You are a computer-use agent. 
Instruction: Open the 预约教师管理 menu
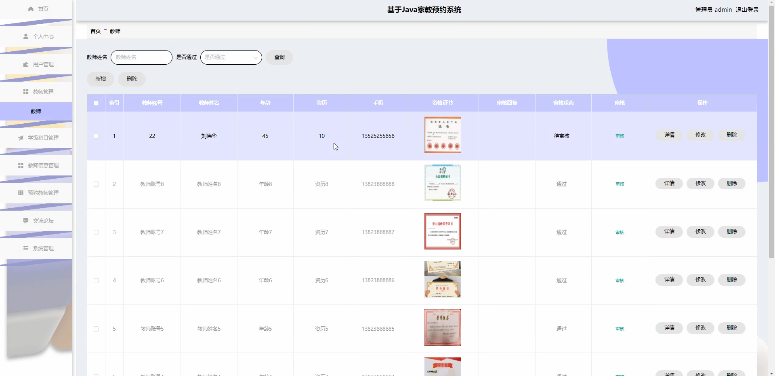pos(36,193)
